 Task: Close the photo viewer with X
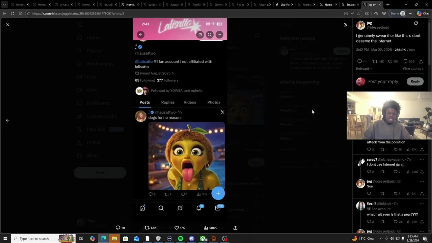pos(8,25)
